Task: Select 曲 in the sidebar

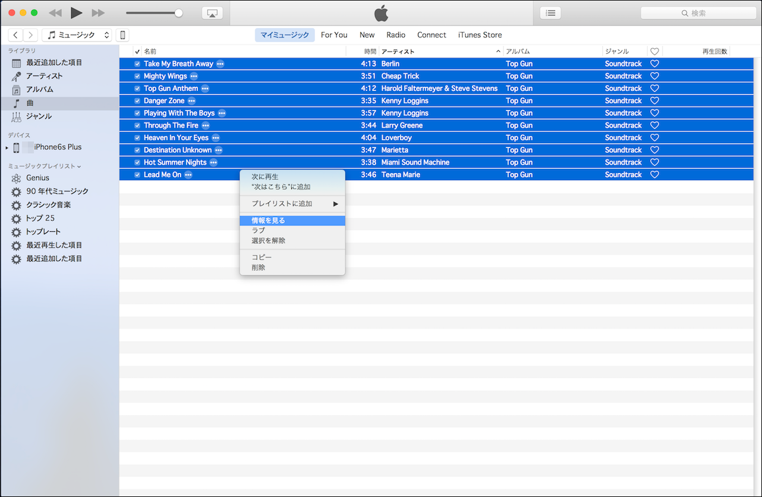Action: tap(59, 103)
